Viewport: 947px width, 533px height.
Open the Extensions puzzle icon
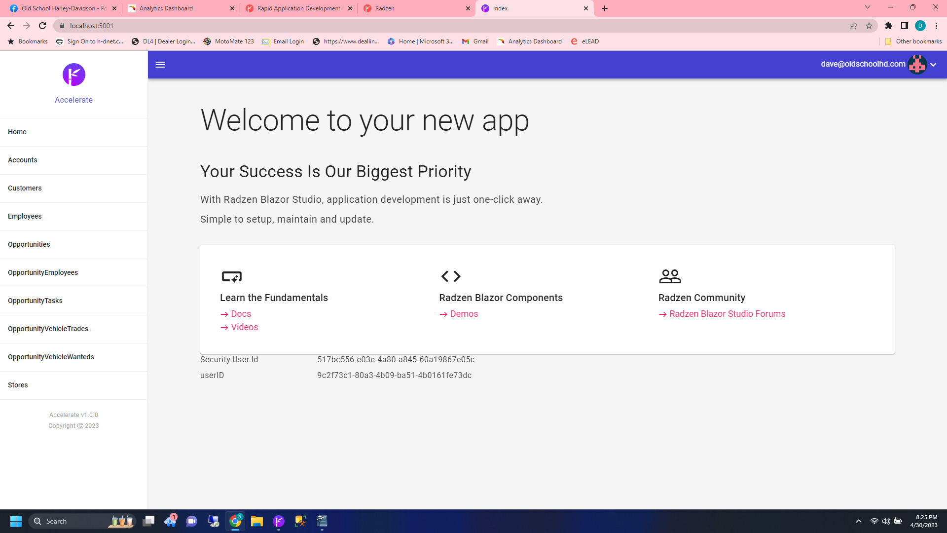pyautogui.click(x=889, y=26)
